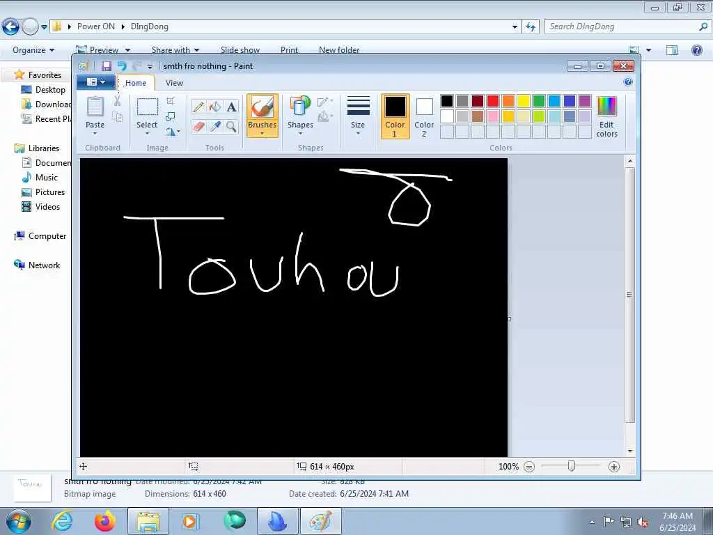This screenshot has width=713, height=535.
Task: Select Color 1 foreground box
Action: (x=395, y=116)
